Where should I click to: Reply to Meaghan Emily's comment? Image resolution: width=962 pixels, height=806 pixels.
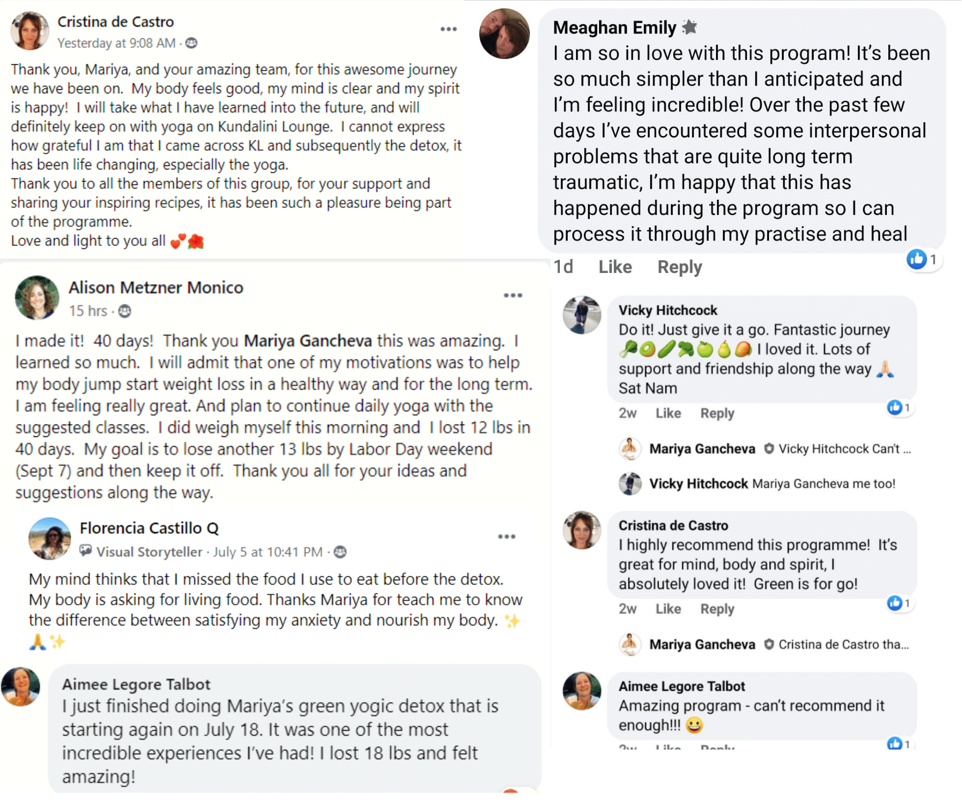click(x=679, y=267)
